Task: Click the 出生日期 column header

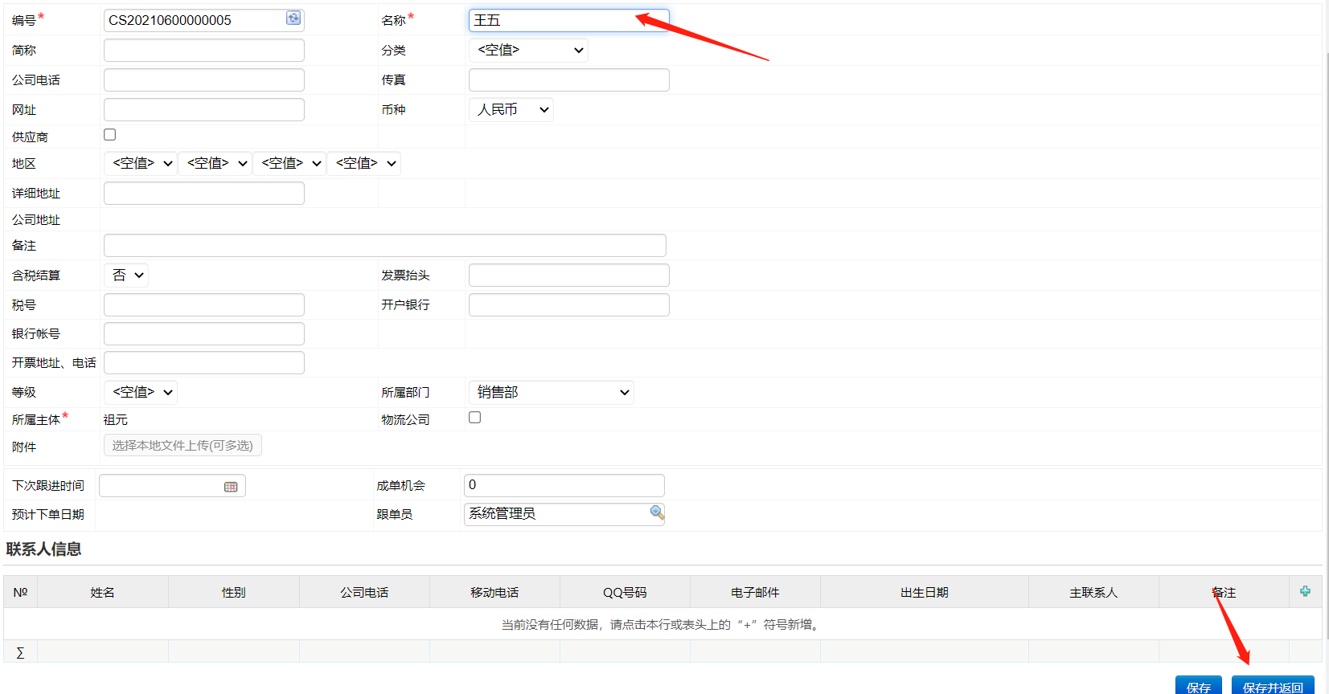Action: tap(925, 592)
